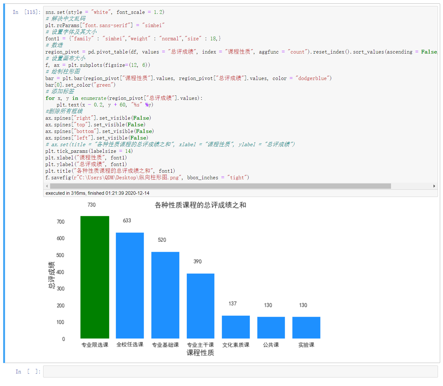Click the left arrow of the horizontal code scrollbar

pos(47,186)
